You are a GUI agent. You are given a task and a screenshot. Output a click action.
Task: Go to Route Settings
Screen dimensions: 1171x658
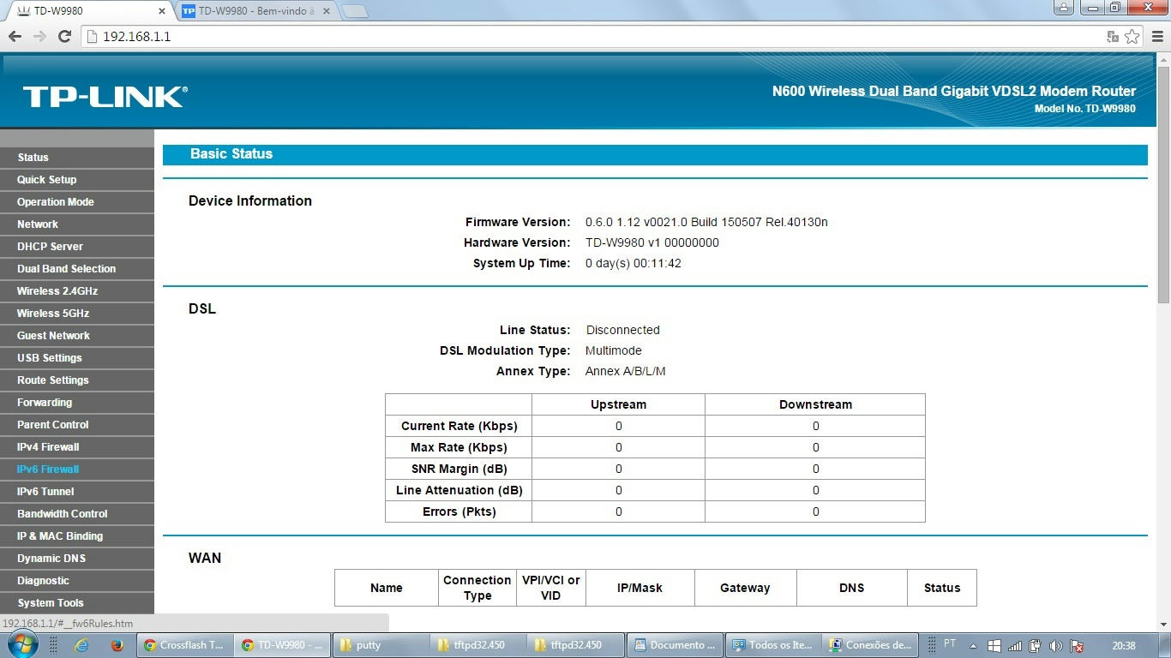click(77, 380)
